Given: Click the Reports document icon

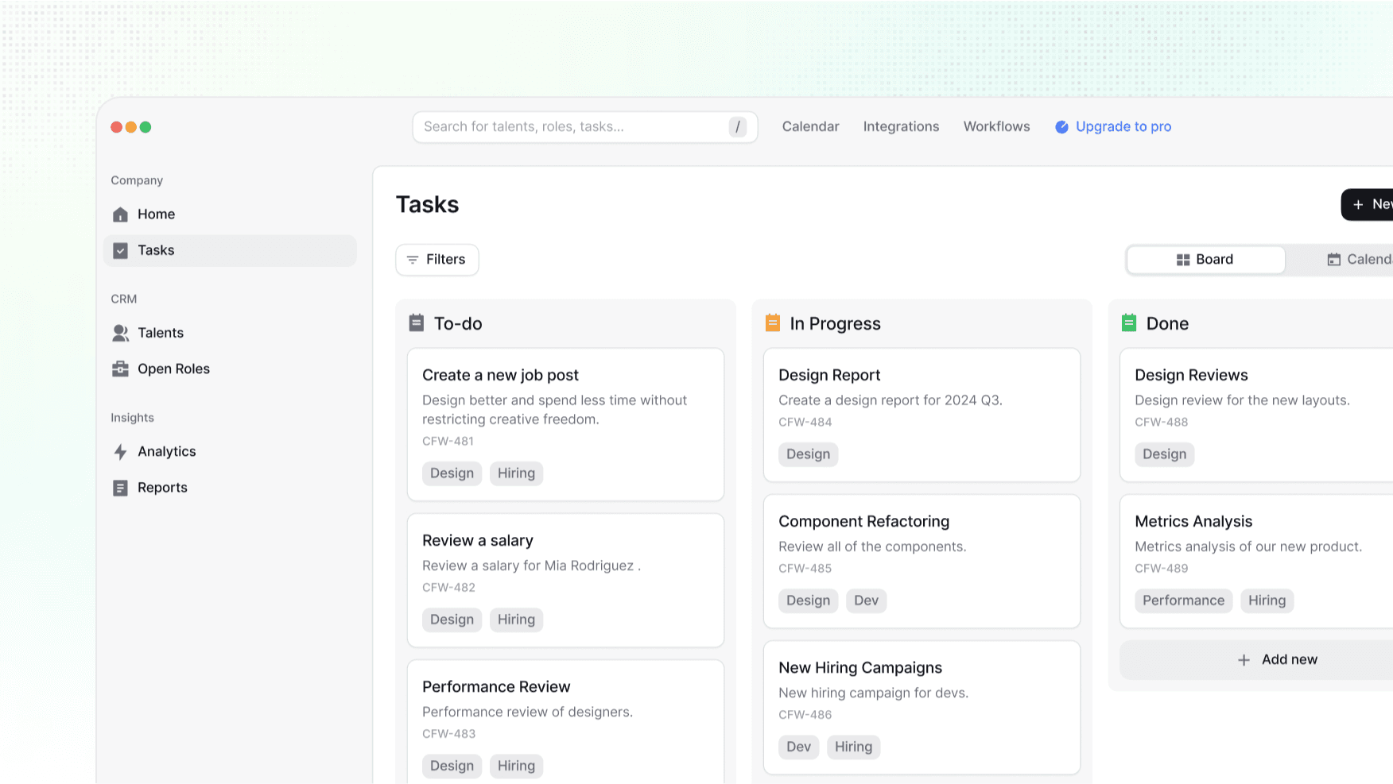Looking at the screenshot, I should pyautogui.click(x=120, y=488).
